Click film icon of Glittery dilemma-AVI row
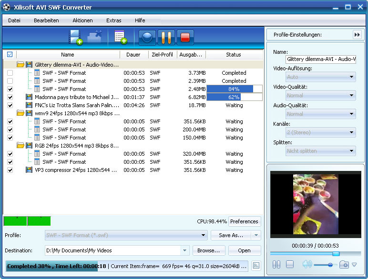This screenshot has height=279, width=368. [x=29, y=64]
